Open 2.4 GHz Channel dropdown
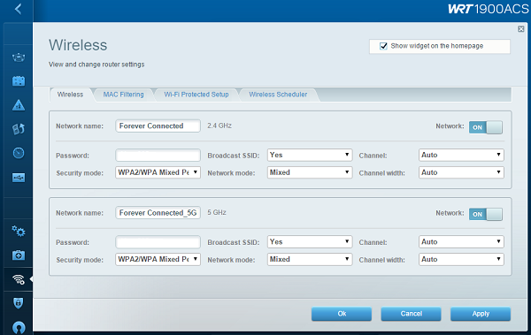Viewport: 531px width, 335px height. click(x=461, y=155)
